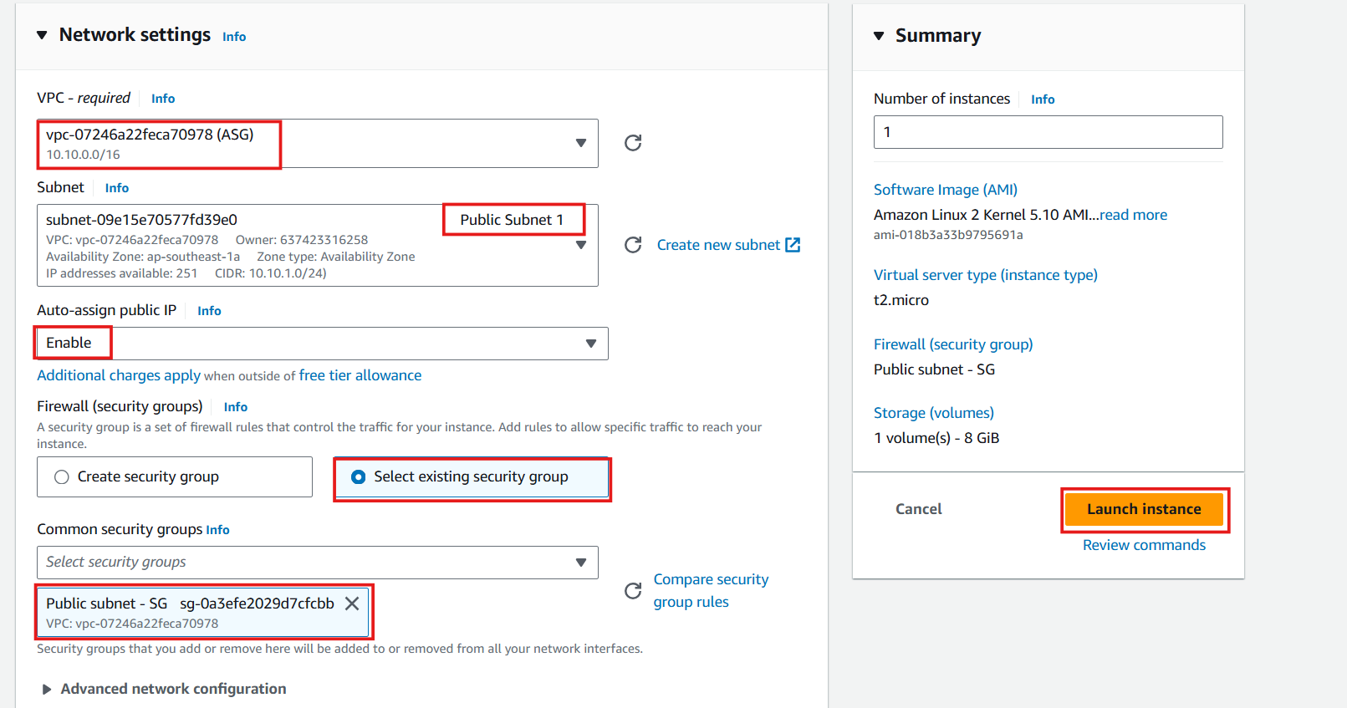Launch the instance
Image resolution: width=1347 pixels, height=708 pixels.
click(1144, 509)
